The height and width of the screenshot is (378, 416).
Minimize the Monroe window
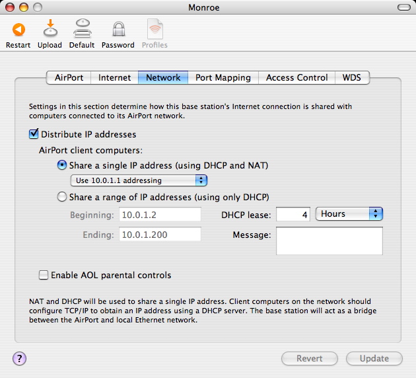pyautogui.click(x=24, y=7)
